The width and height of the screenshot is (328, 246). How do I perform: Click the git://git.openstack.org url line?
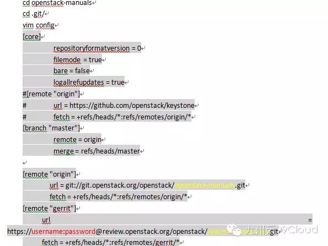pos(147,185)
